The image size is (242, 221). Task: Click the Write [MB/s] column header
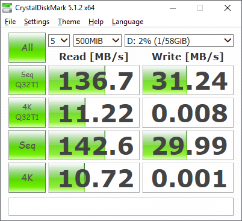coord(188,57)
